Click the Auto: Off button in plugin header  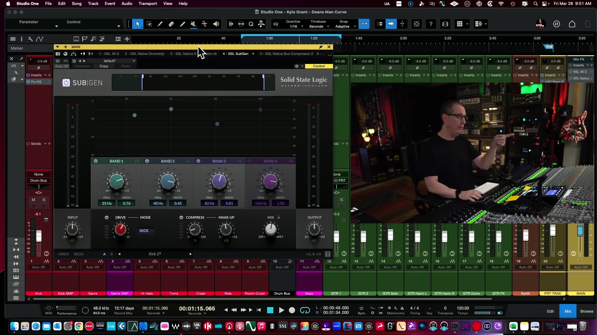(62, 66)
